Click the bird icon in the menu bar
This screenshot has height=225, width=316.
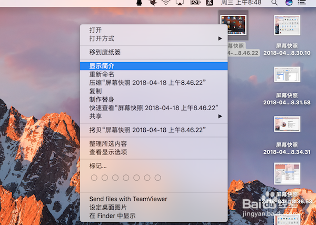(153, 3)
